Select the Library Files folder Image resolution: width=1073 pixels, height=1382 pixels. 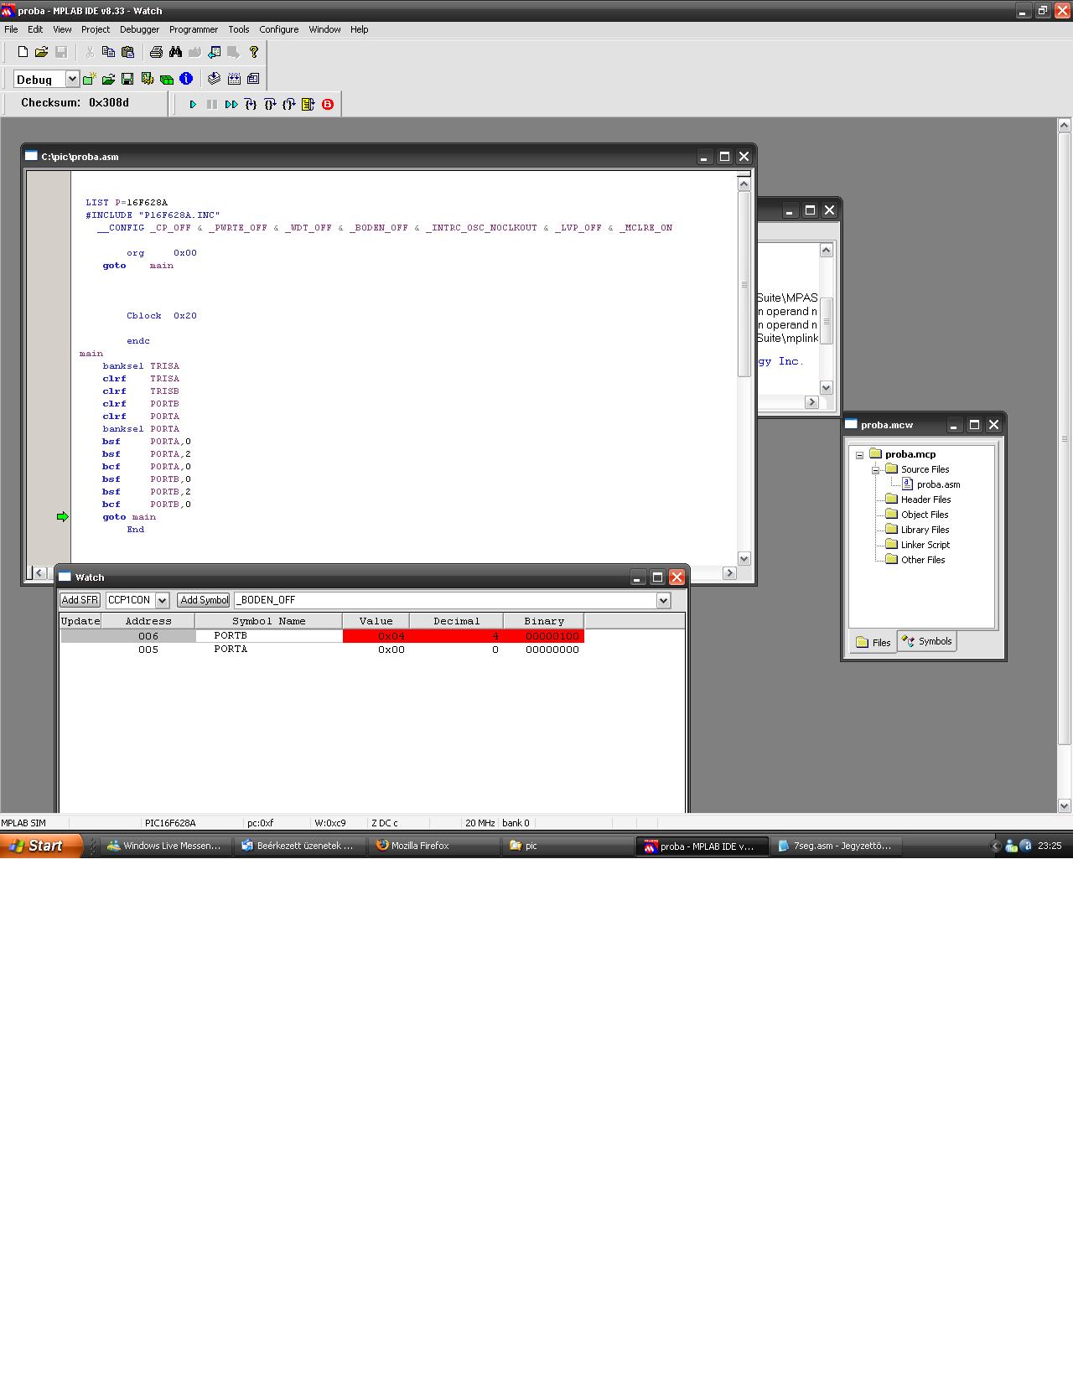[925, 530]
